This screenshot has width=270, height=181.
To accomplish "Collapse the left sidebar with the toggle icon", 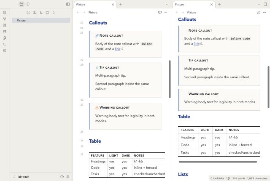I will [x=68, y=4].
